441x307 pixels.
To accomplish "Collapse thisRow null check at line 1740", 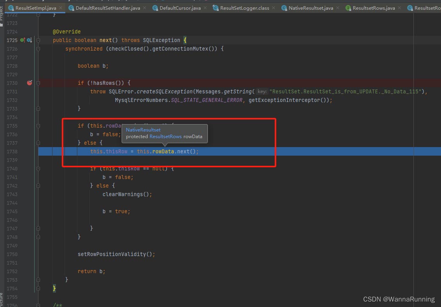I will pos(38,168).
